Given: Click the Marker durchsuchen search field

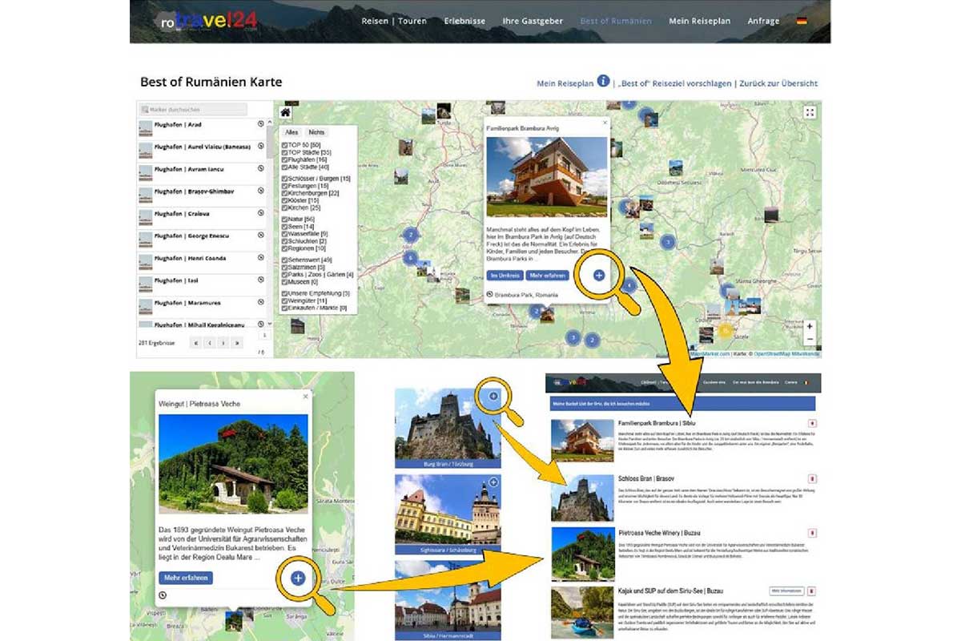Looking at the screenshot, I should (x=193, y=109).
